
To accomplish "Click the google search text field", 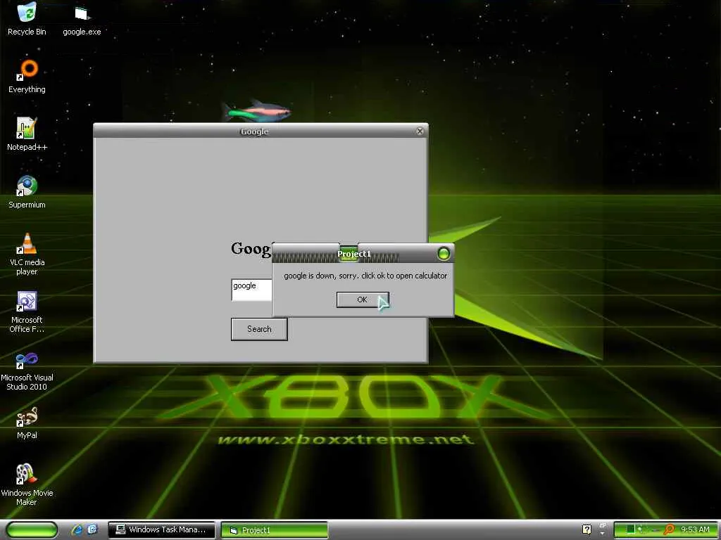I will (251, 290).
